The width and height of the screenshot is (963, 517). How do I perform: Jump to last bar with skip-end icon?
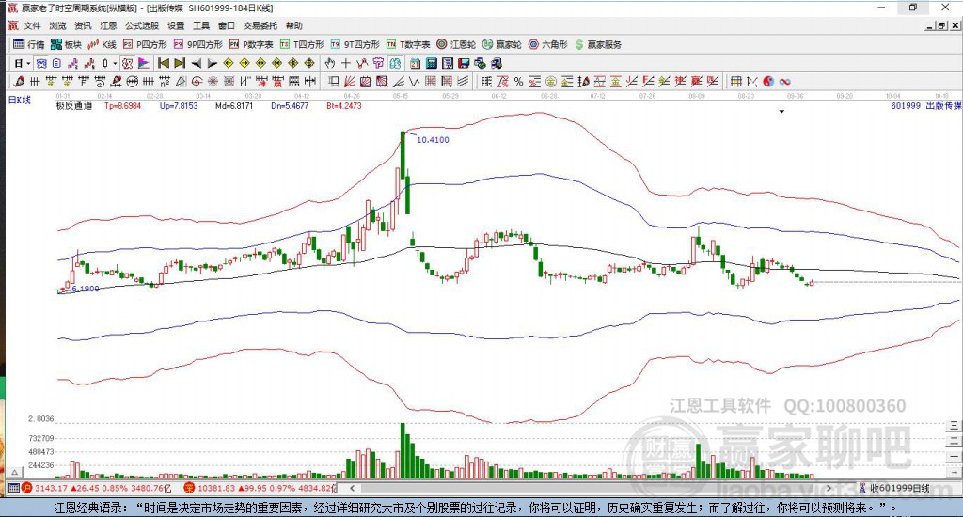pyautogui.click(x=180, y=63)
